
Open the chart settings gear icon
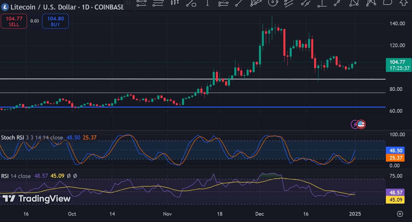[400, 214]
